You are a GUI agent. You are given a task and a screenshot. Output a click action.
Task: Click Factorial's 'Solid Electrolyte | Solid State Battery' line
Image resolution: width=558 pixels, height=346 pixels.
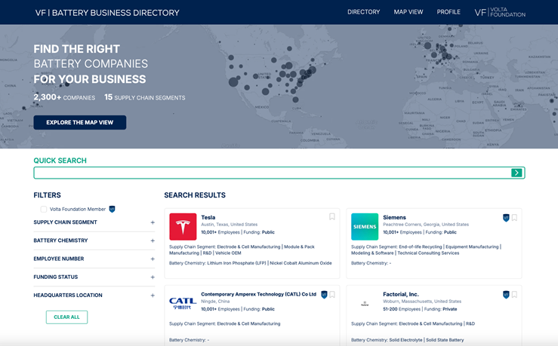(x=427, y=340)
